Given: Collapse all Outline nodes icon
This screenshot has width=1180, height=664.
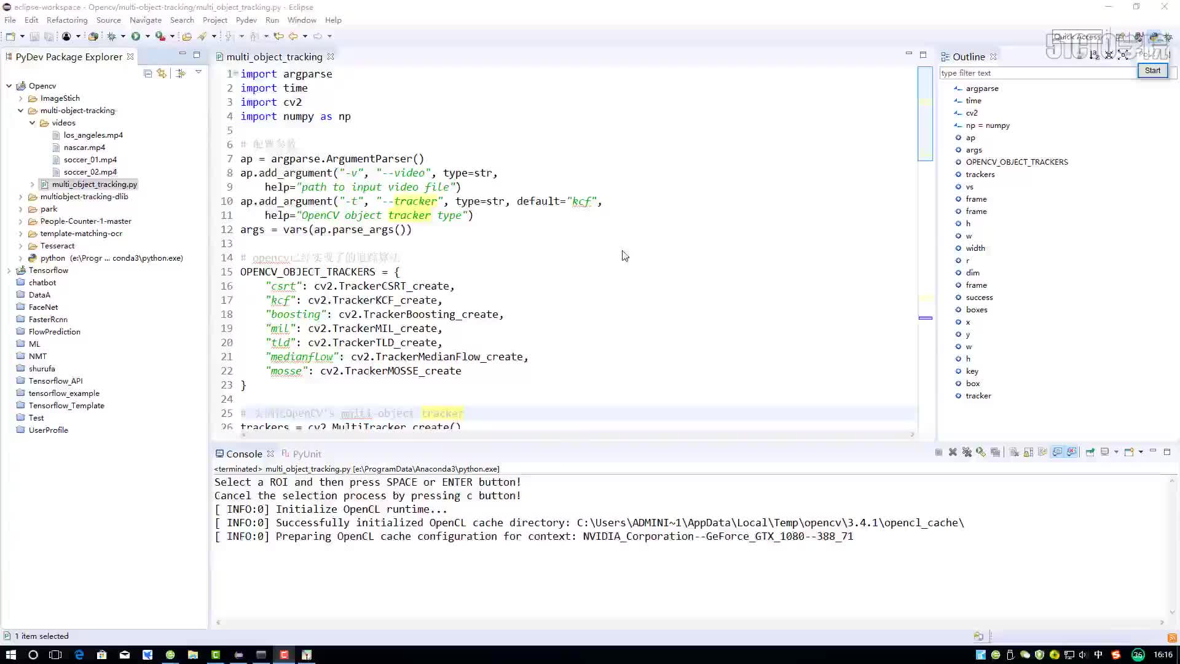Looking at the screenshot, I should (1109, 55).
